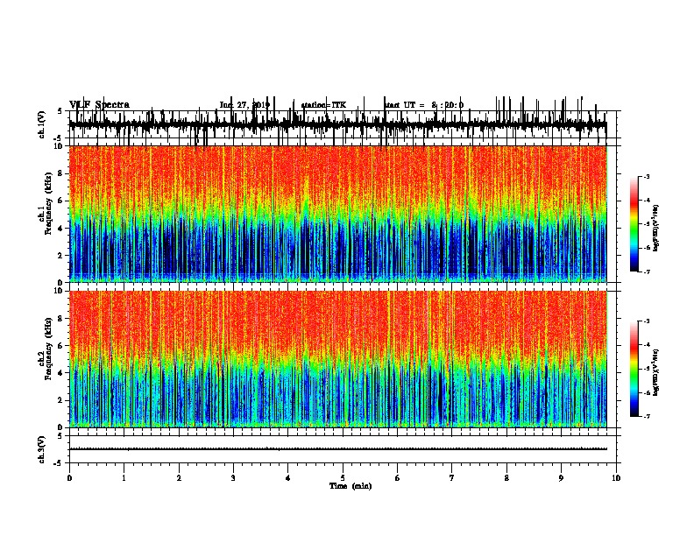Click the "0" tick on the time axis

69,478
